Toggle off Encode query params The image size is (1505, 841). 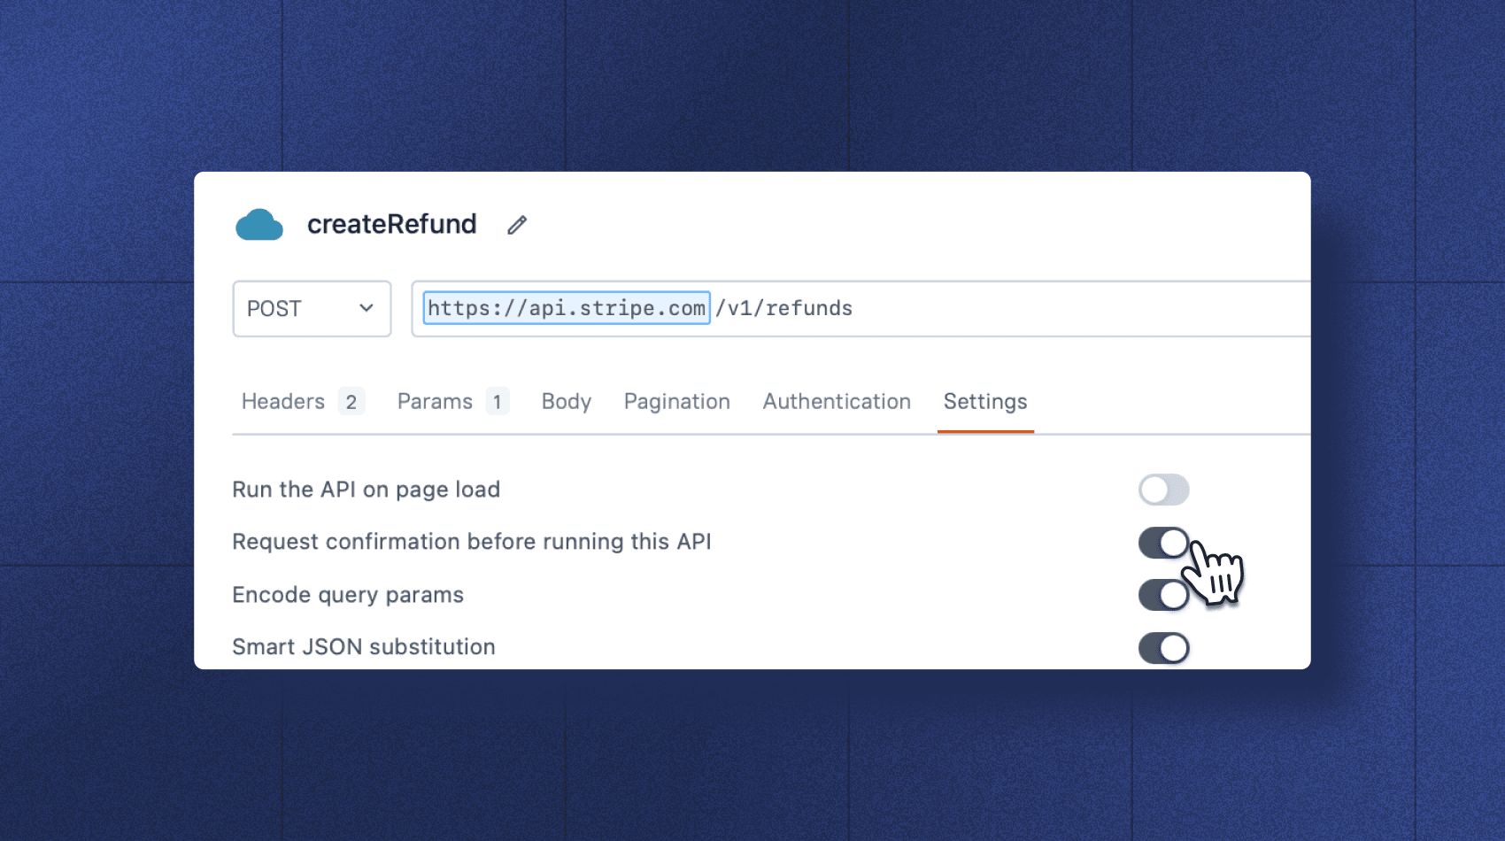tap(1163, 594)
